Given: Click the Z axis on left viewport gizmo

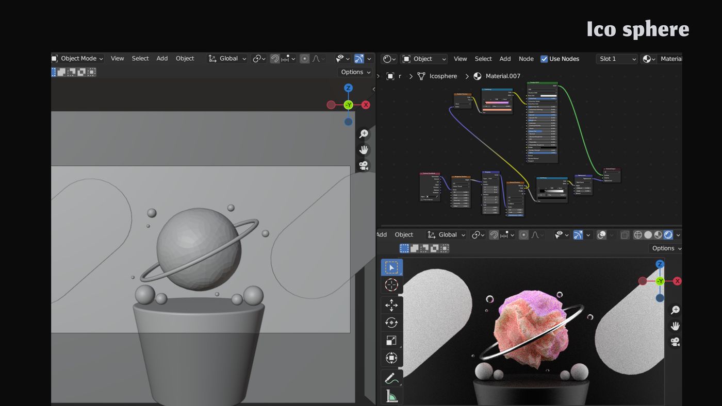Looking at the screenshot, I should (348, 88).
